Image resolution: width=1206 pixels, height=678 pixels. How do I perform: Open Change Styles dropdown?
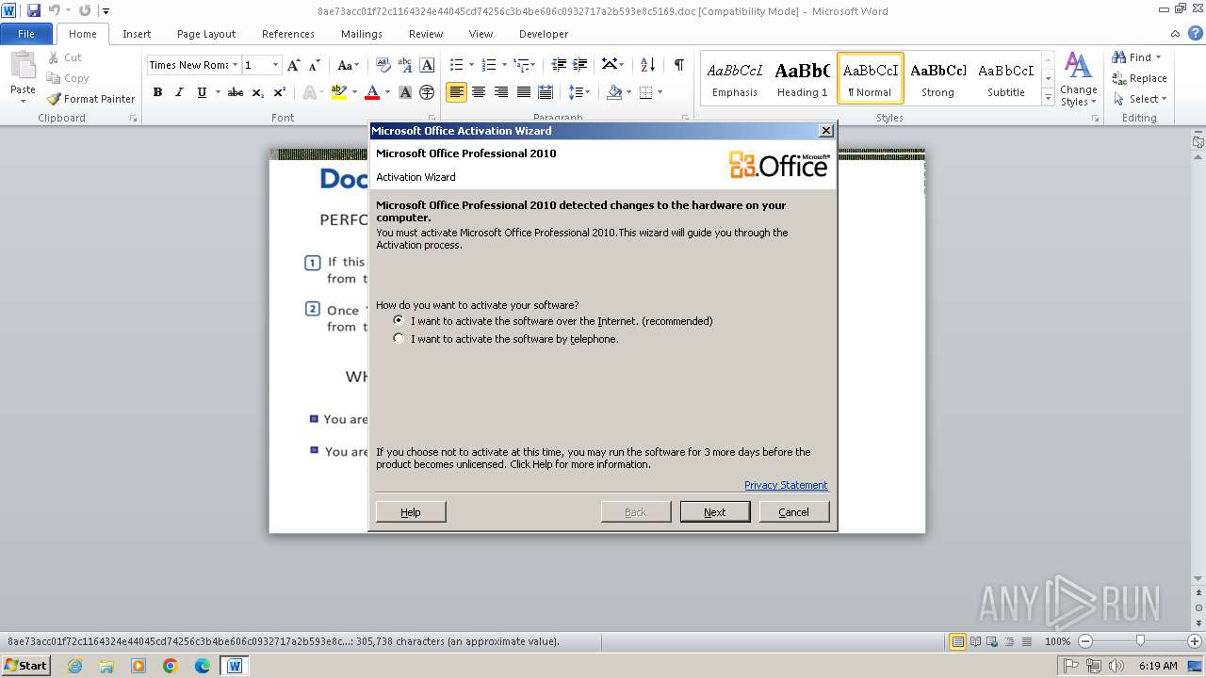coord(1078,80)
